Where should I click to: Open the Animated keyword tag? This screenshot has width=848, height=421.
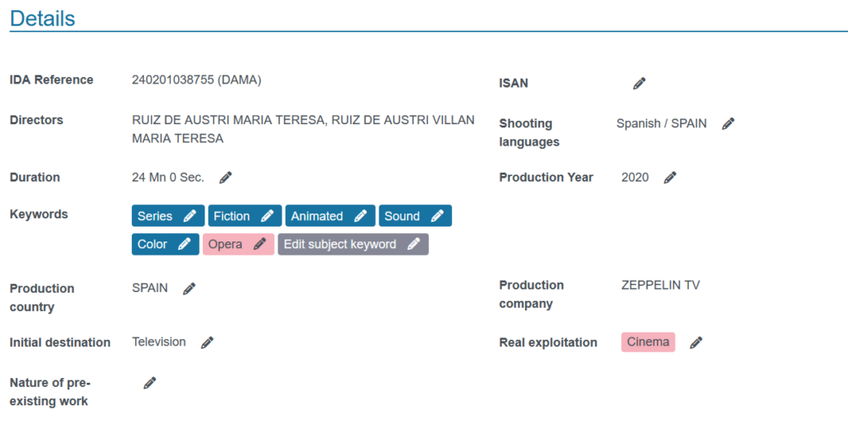[x=330, y=216]
